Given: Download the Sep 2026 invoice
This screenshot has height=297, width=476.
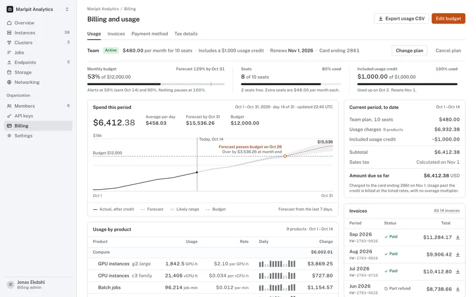Looking at the screenshot, I should [457, 237].
